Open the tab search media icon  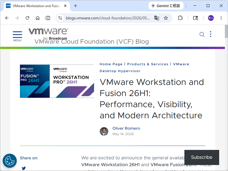click(196, 18)
